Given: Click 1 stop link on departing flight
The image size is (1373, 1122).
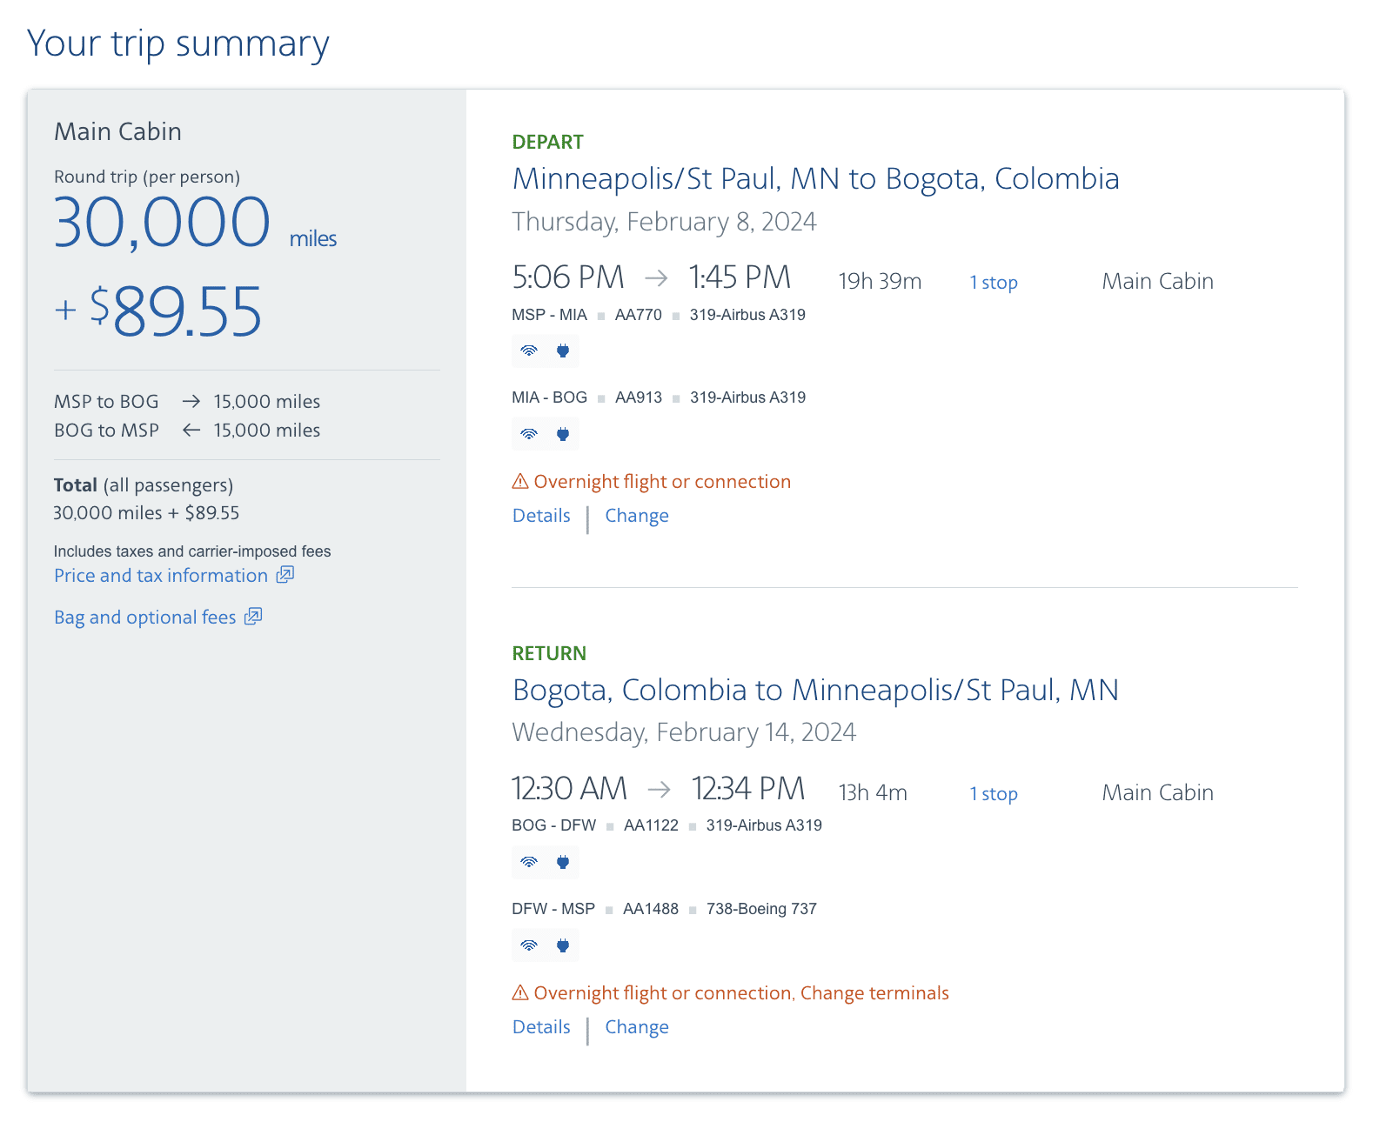Looking at the screenshot, I should pos(994,283).
